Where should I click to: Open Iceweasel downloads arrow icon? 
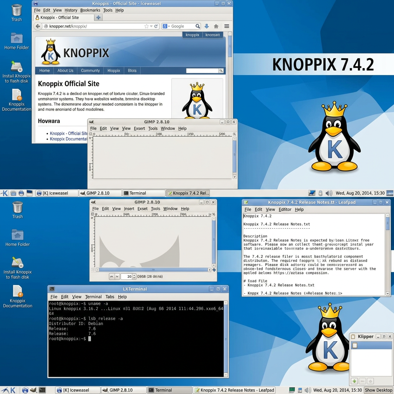click(207, 26)
